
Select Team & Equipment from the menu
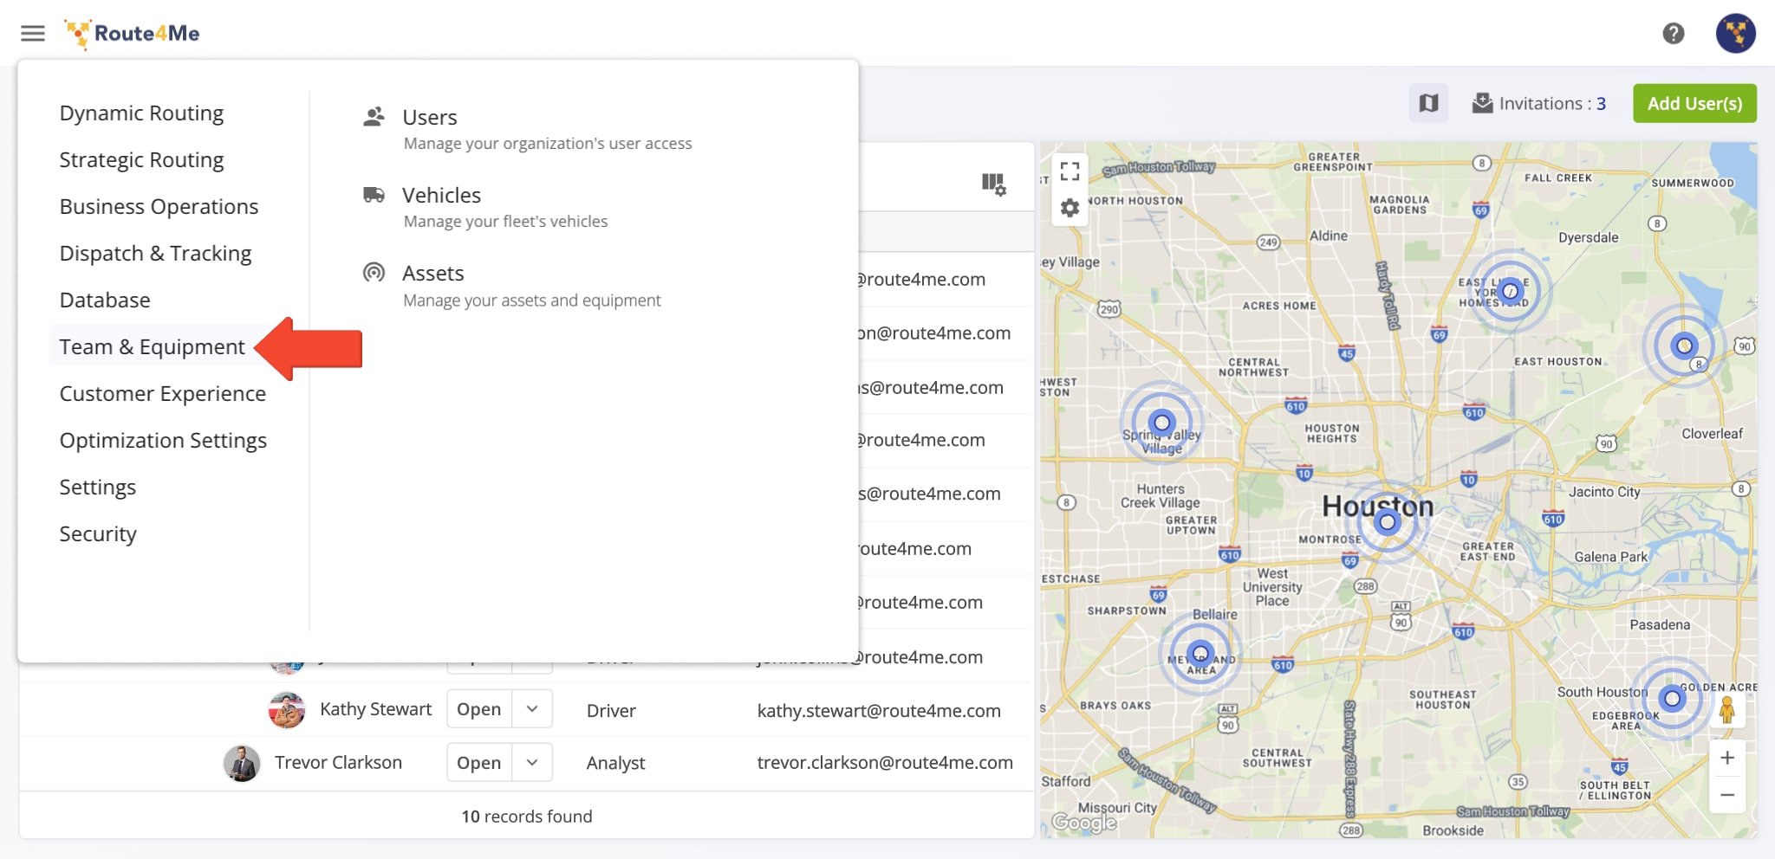151,346
